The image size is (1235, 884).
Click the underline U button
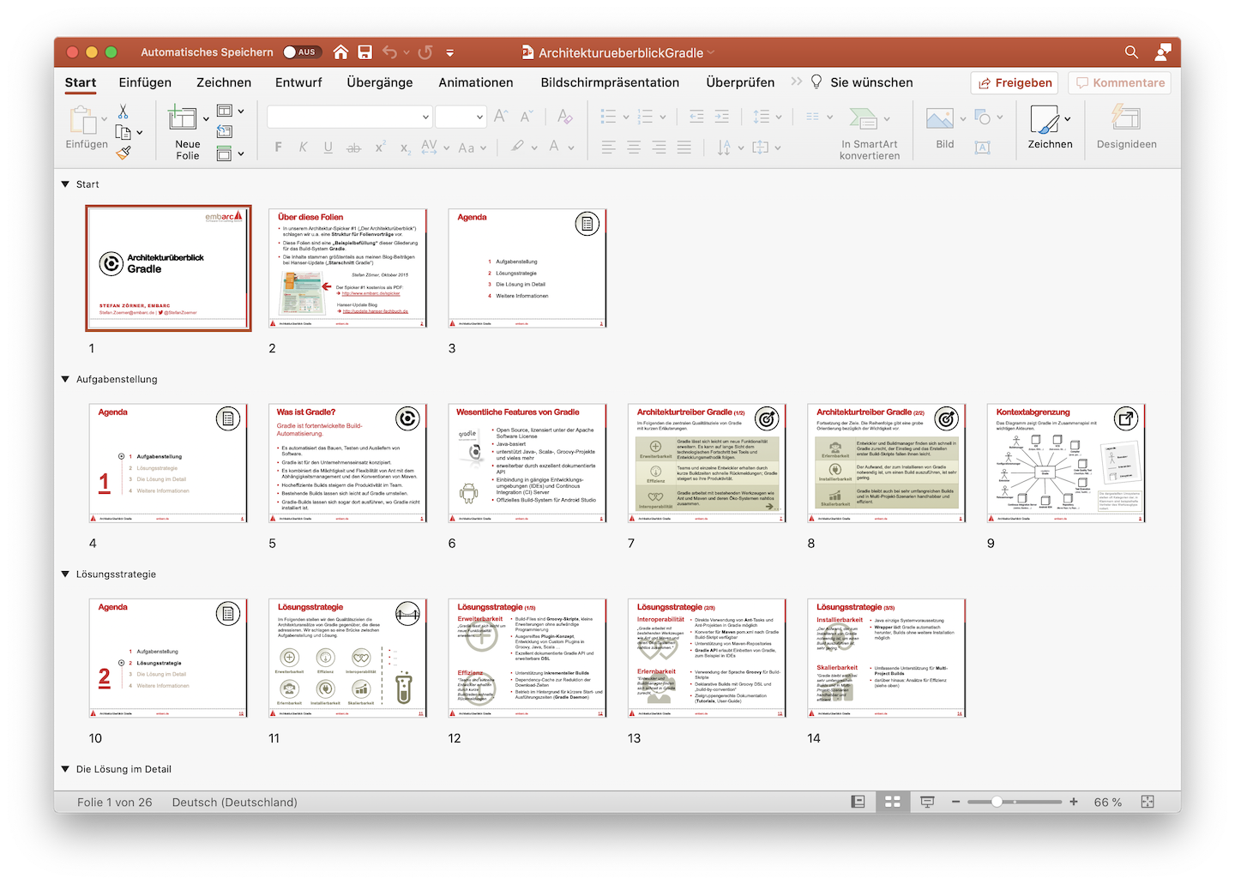pos(328,147)
